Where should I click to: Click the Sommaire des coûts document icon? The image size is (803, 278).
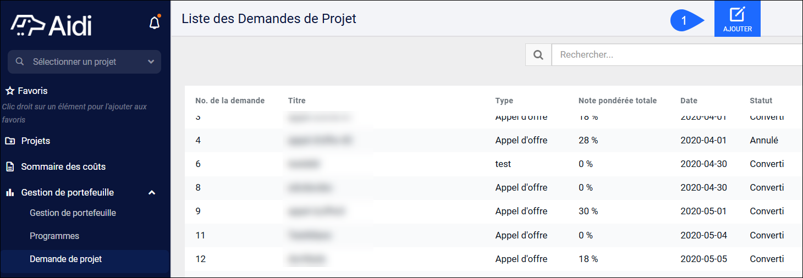click(x=10, y=166)
